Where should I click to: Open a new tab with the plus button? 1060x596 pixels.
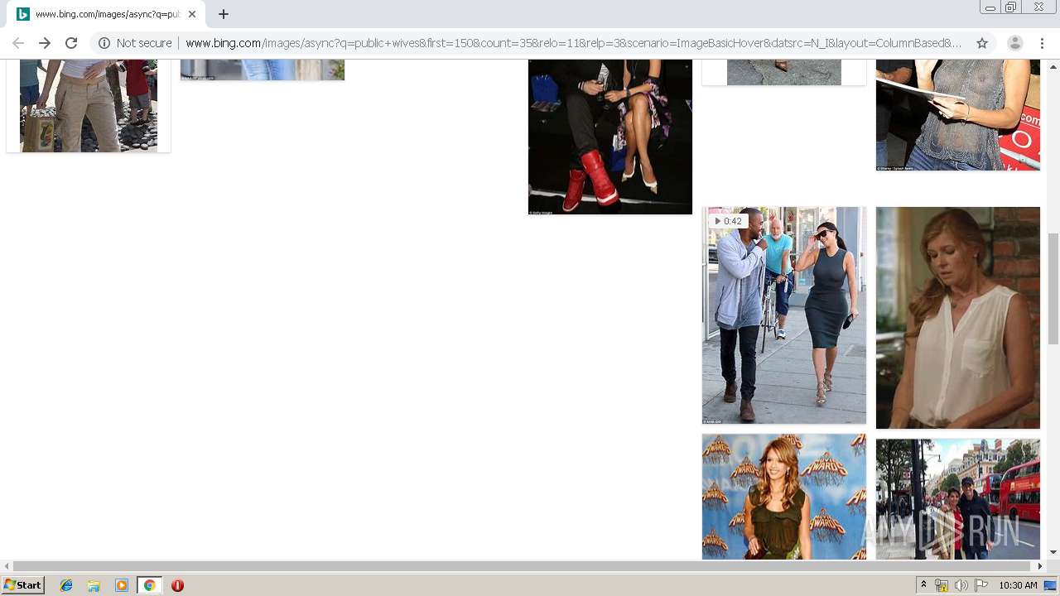[224, 14]
